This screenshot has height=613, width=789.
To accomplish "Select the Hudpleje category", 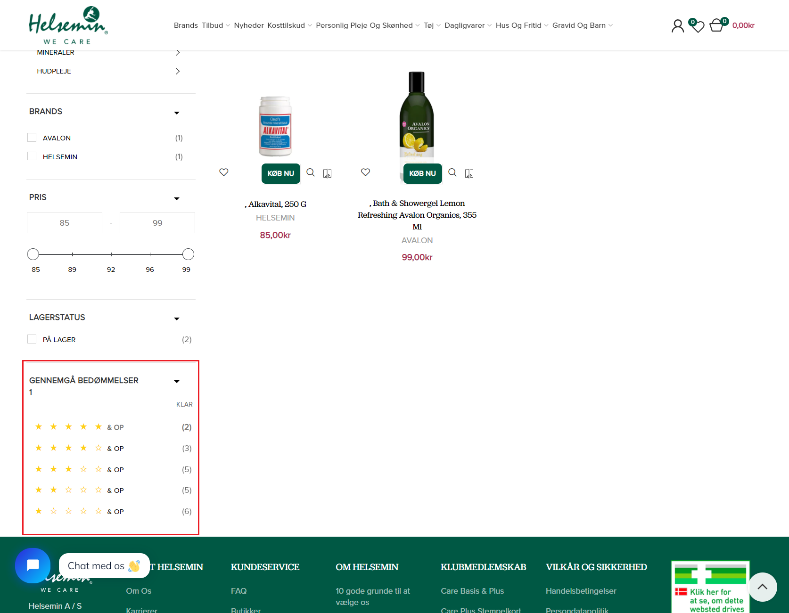I will [54, 71].
